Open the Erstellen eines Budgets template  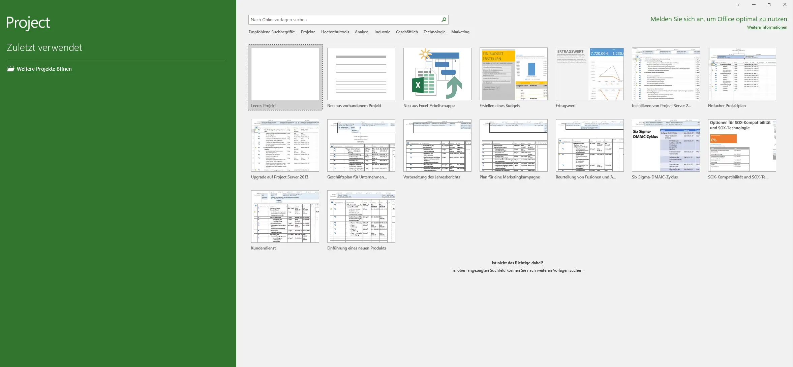pos(513,74)
